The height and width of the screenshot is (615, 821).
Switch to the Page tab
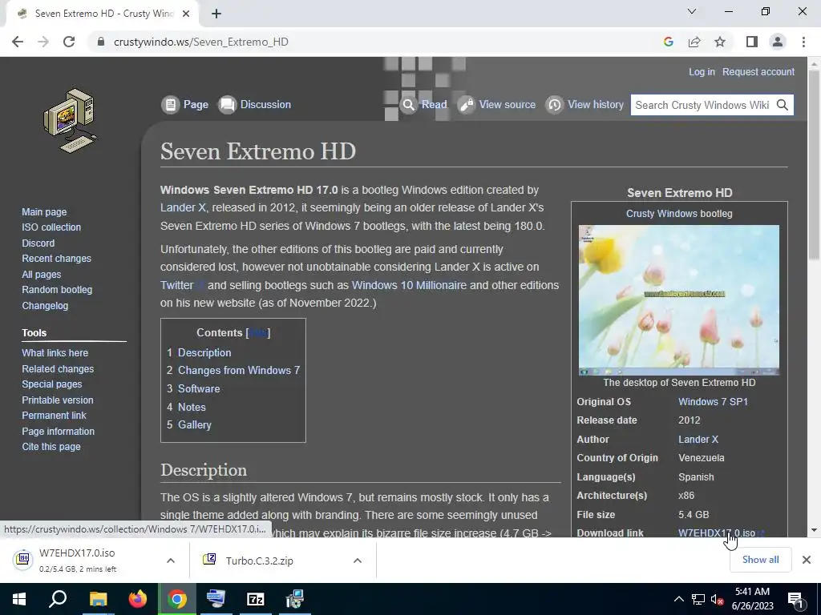(x=185, y=105)
